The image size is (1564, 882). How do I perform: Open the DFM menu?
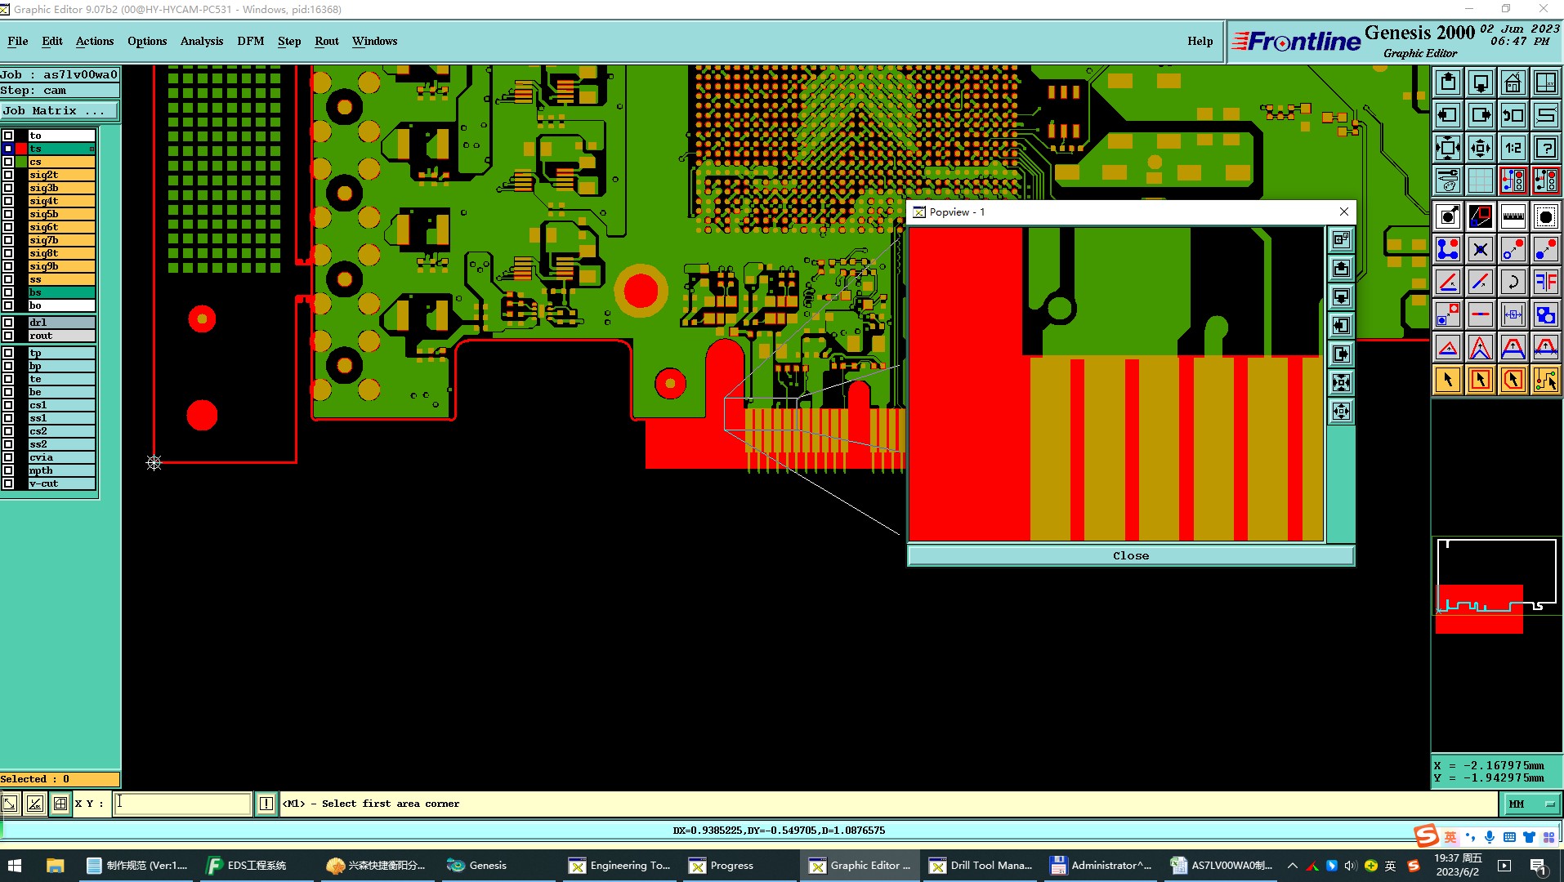point(250,41)
